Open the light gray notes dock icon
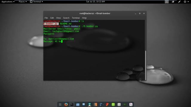The image size is (191, 107). point(119,104)
